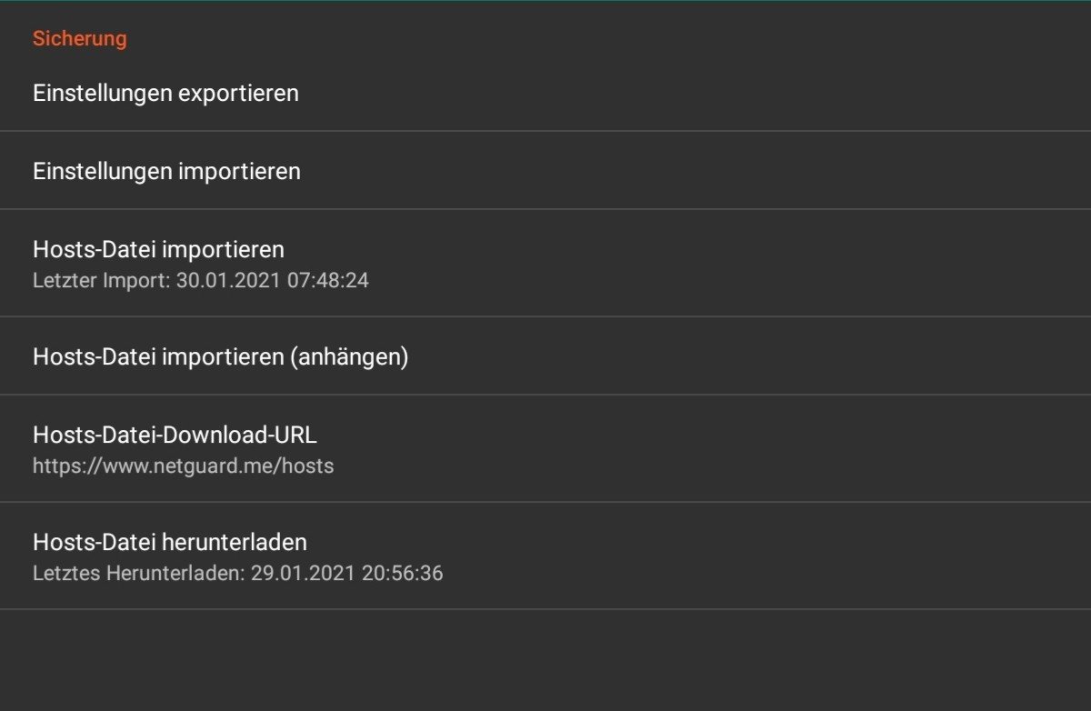The width and height of the screenshot is (1091, 711).
Task: Select the Hosts-Datei importieren title
Action: tap(158, 249)
